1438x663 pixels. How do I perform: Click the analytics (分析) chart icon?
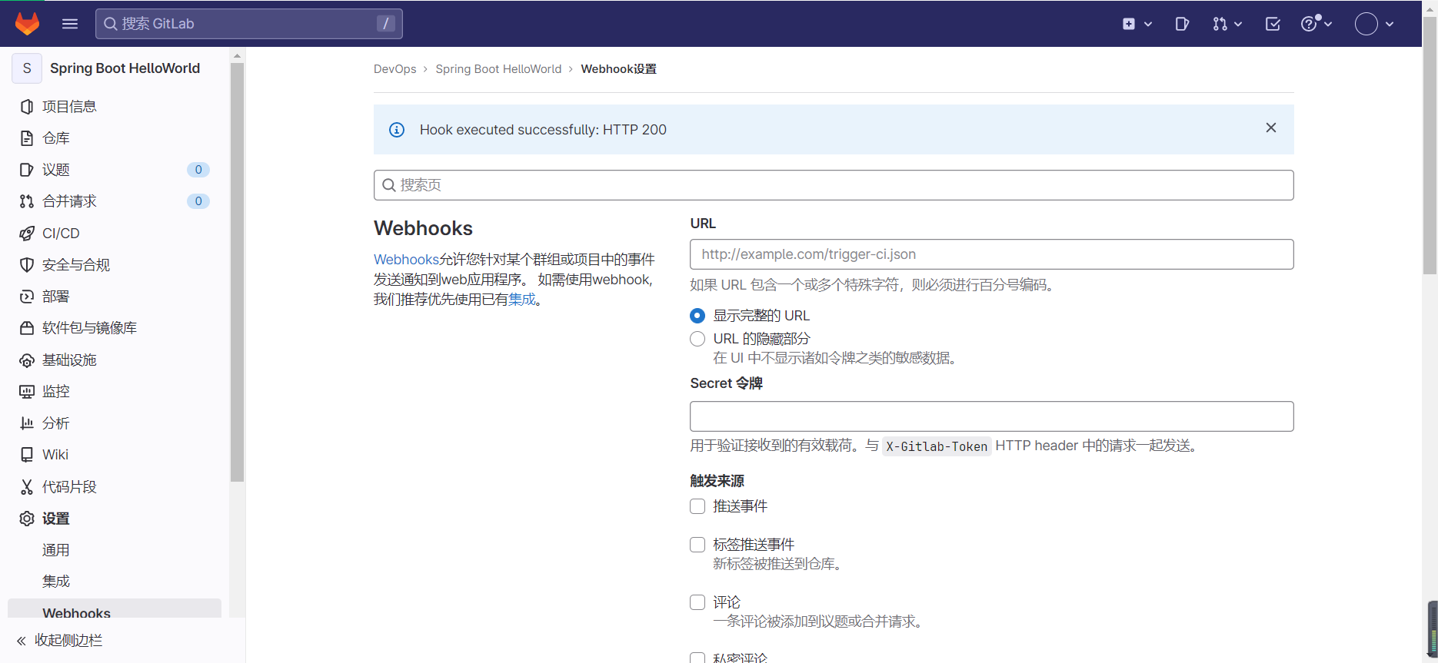point(27,423)
